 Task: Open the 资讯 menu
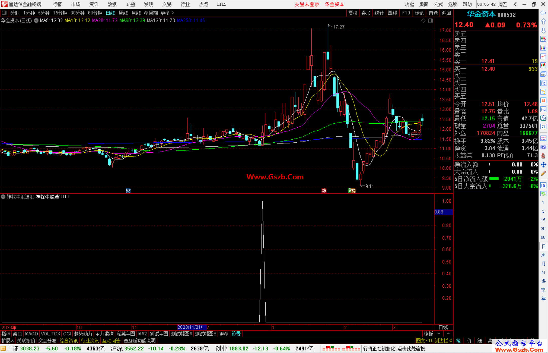pyautogui.click(x=94, y=4)
